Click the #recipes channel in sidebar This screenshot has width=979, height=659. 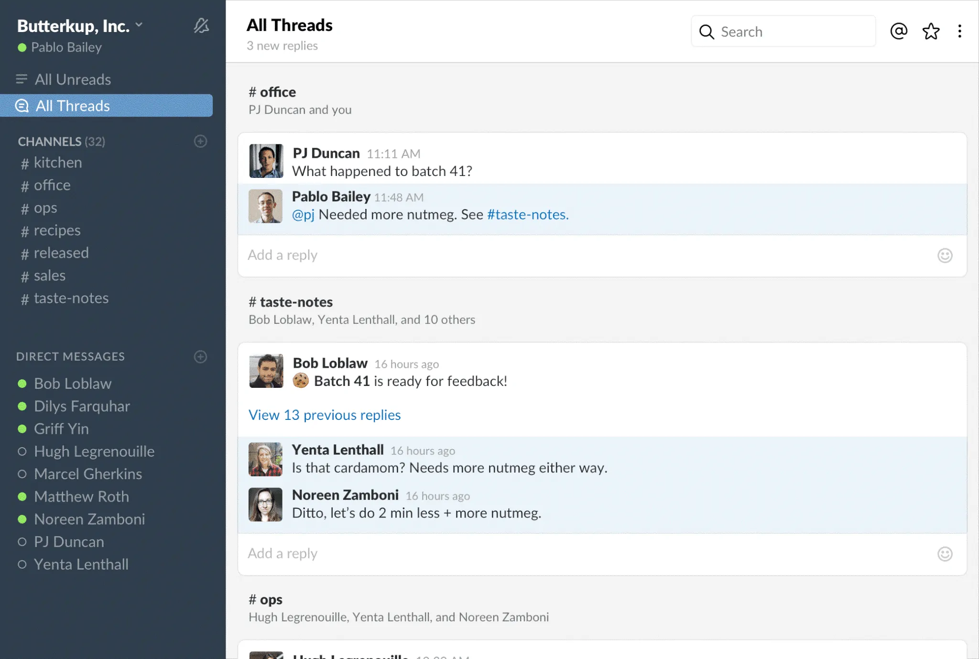pyautogui.click(x=56, y=230)
